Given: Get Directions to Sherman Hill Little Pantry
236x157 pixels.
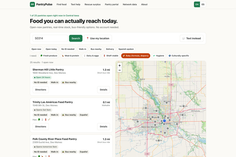Looking at the screenshot, I should [x=41, y=90].
